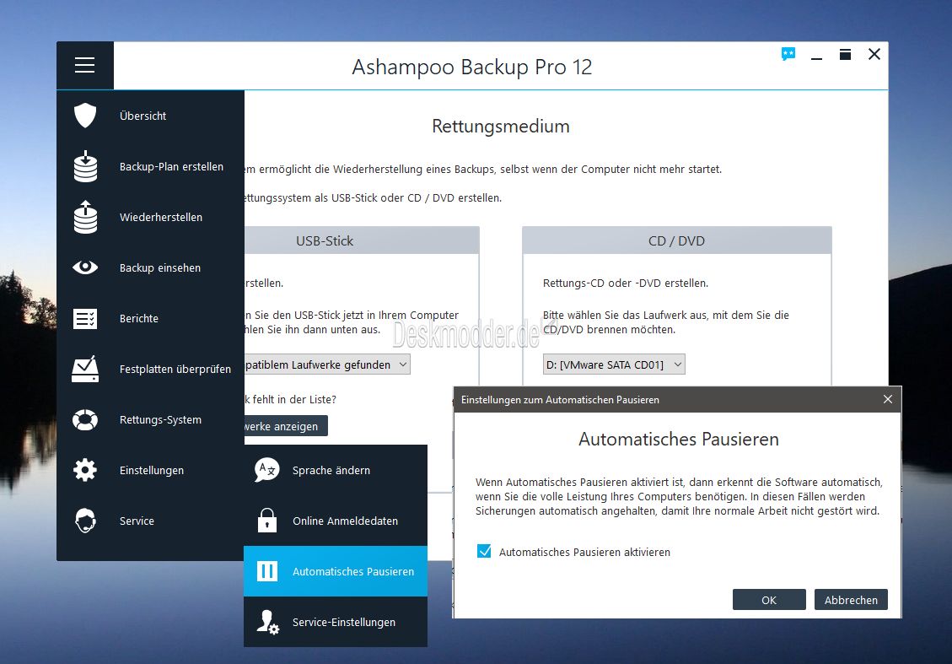Expand the USB-Stick drive dropdown

pos(327,364)
